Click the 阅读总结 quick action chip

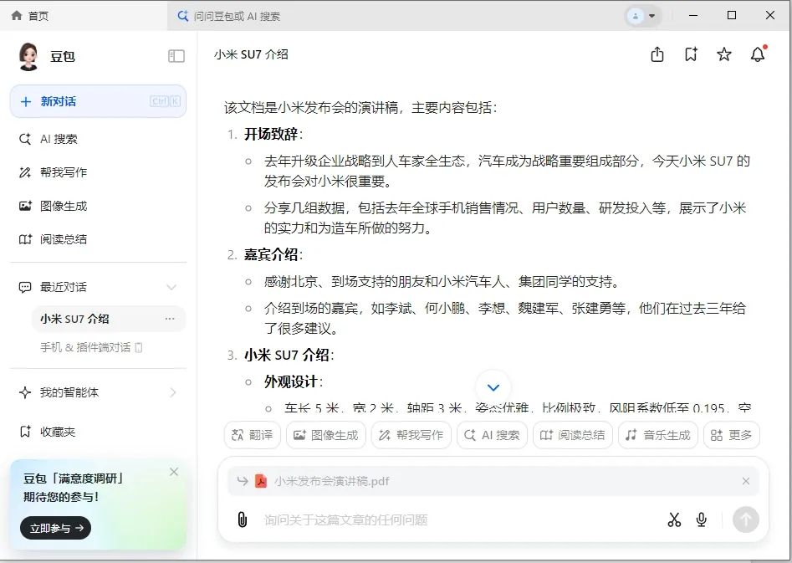click(573, 435)
